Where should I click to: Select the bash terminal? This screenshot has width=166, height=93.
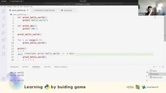157,71
